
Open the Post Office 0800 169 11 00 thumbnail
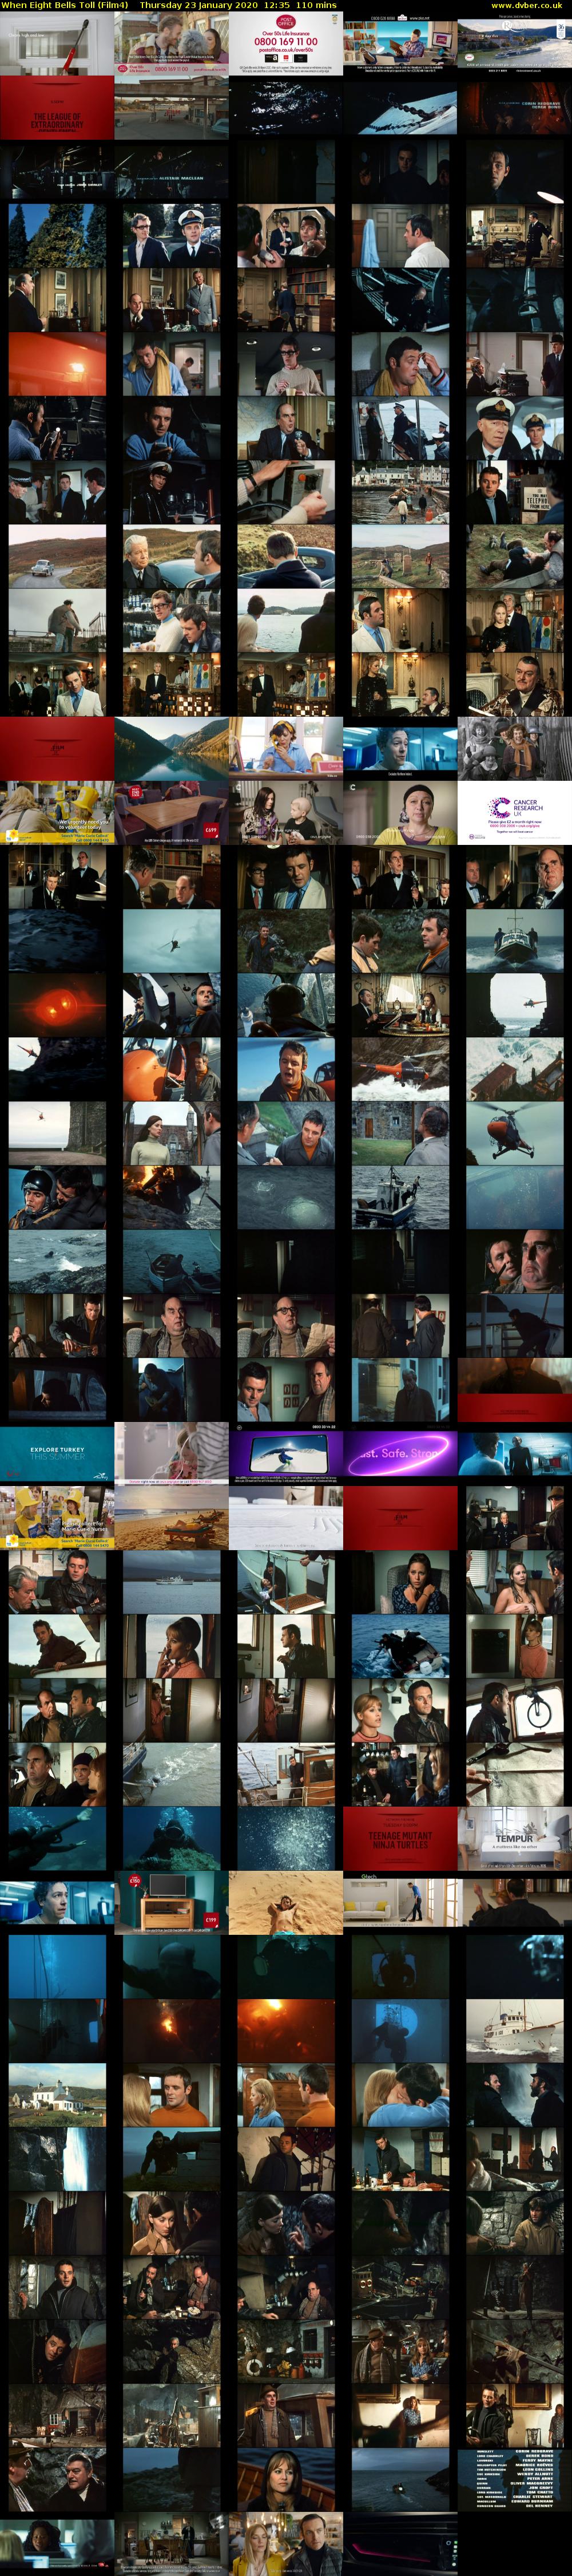(286, 44)
